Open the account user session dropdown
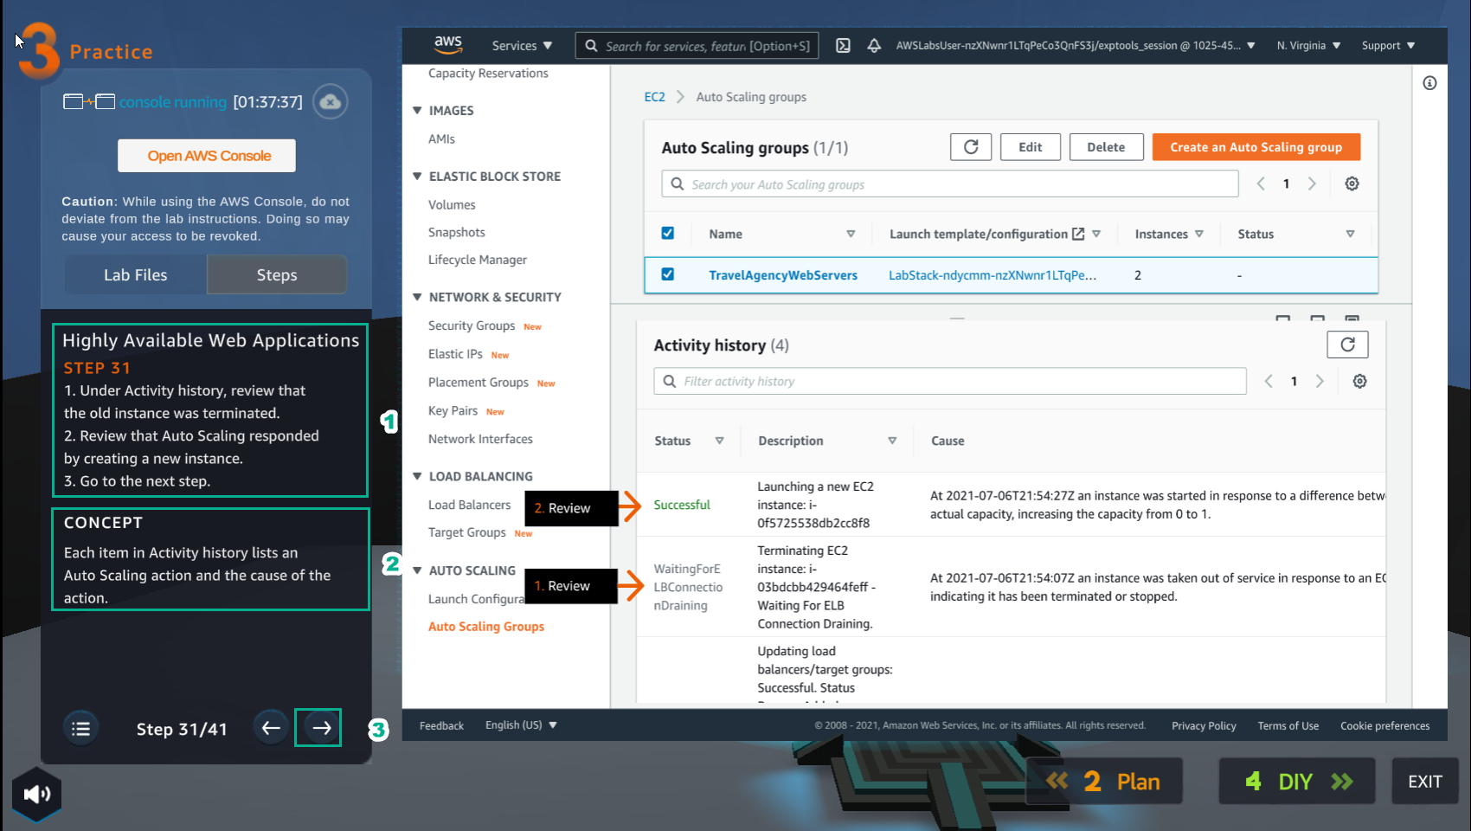The height and width of the screenshot is (831, 1471). click(1076, 46)
